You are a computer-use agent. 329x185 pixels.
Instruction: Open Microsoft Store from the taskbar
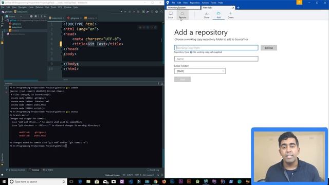97,181
